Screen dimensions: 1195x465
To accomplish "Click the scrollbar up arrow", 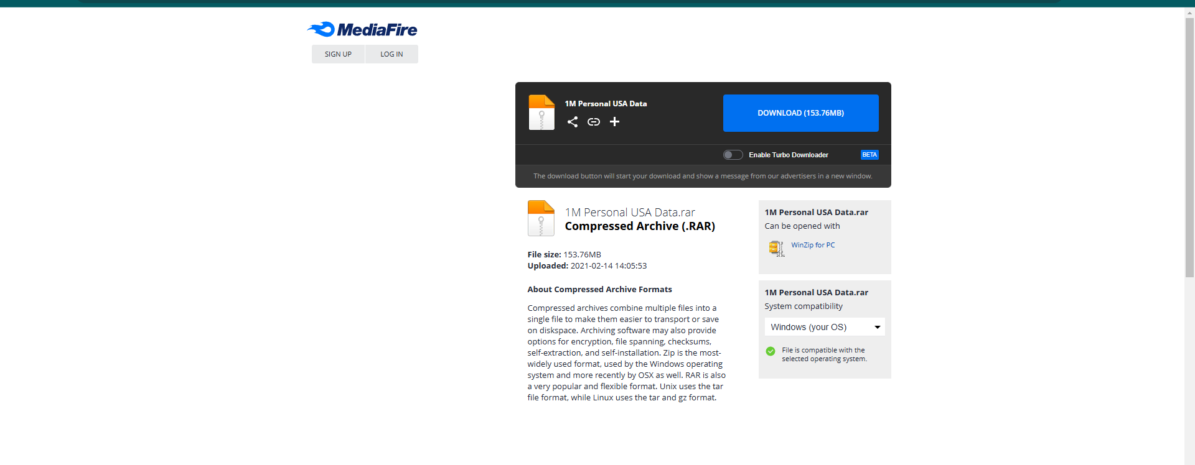I will pos(1190,13).
